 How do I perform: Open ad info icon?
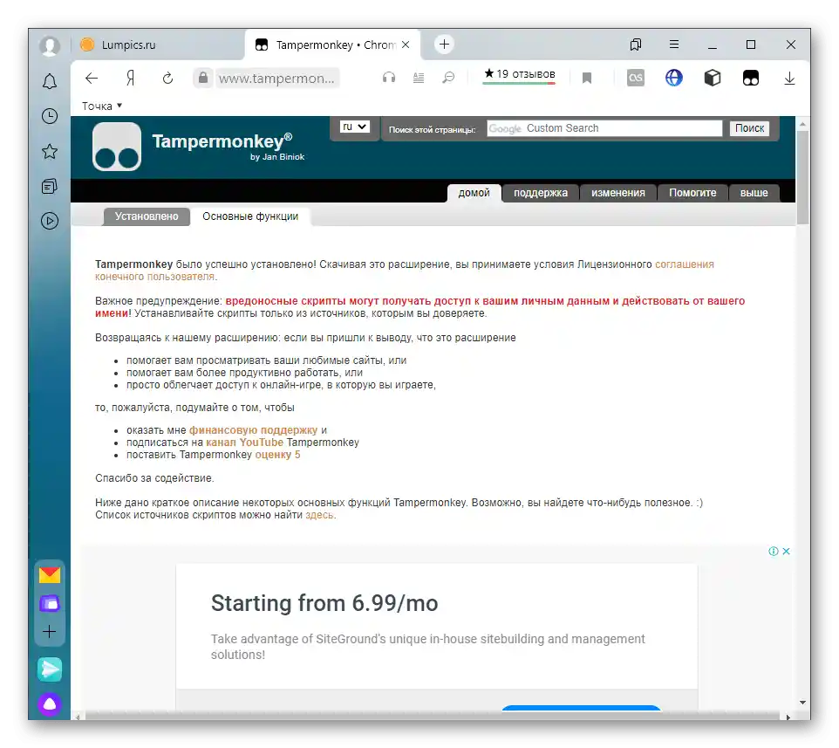774,551
